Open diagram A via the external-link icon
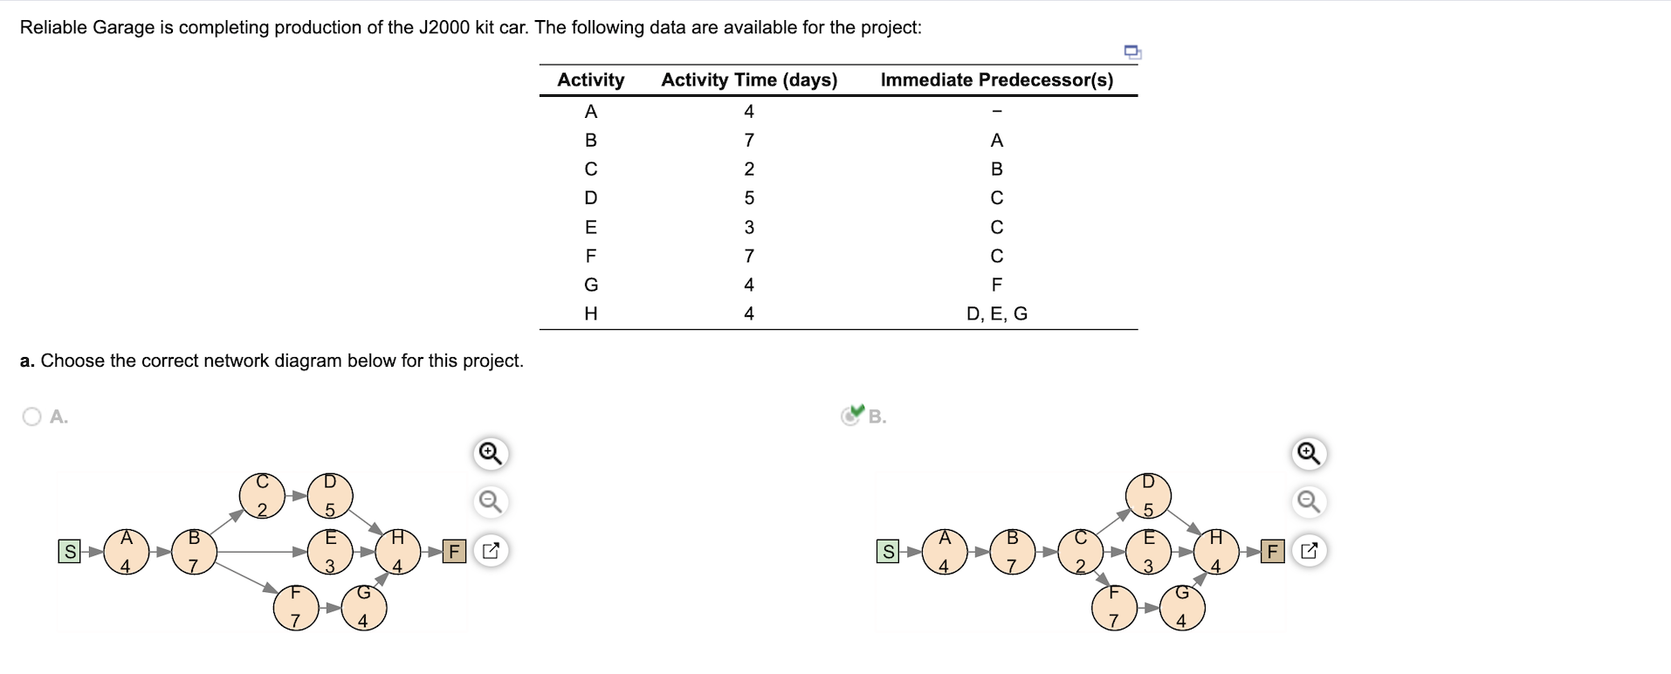 (x=490, y=551)
